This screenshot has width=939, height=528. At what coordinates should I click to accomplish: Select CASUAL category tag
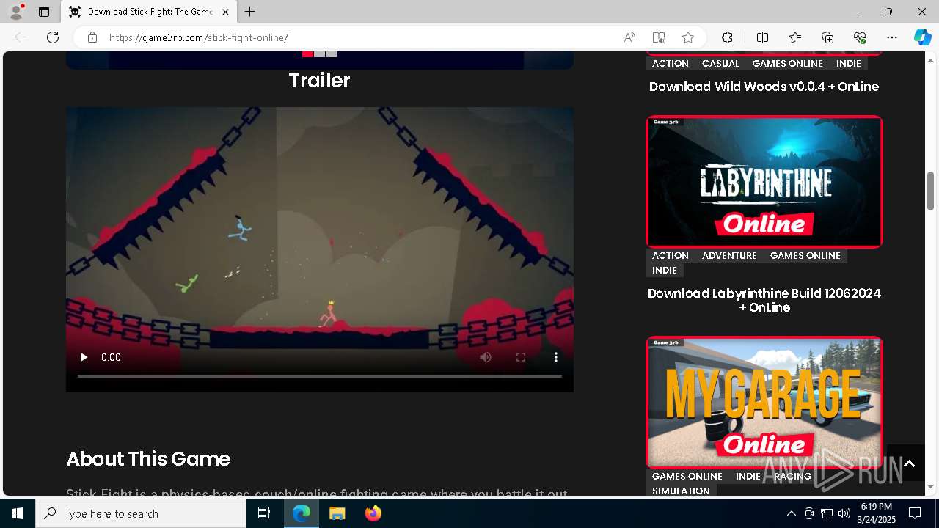720,64
